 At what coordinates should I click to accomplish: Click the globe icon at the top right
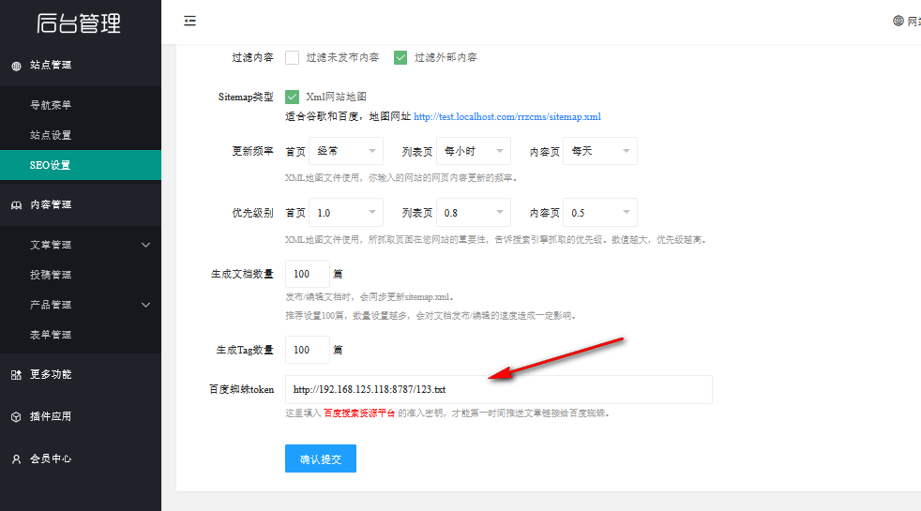(x=898, y=22)
